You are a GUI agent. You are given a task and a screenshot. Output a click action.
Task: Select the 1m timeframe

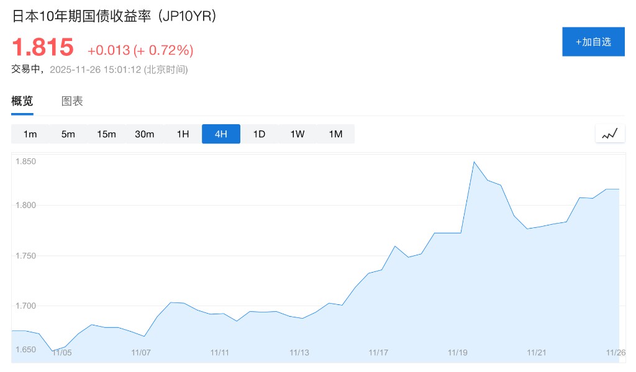[x=30, y=134]
